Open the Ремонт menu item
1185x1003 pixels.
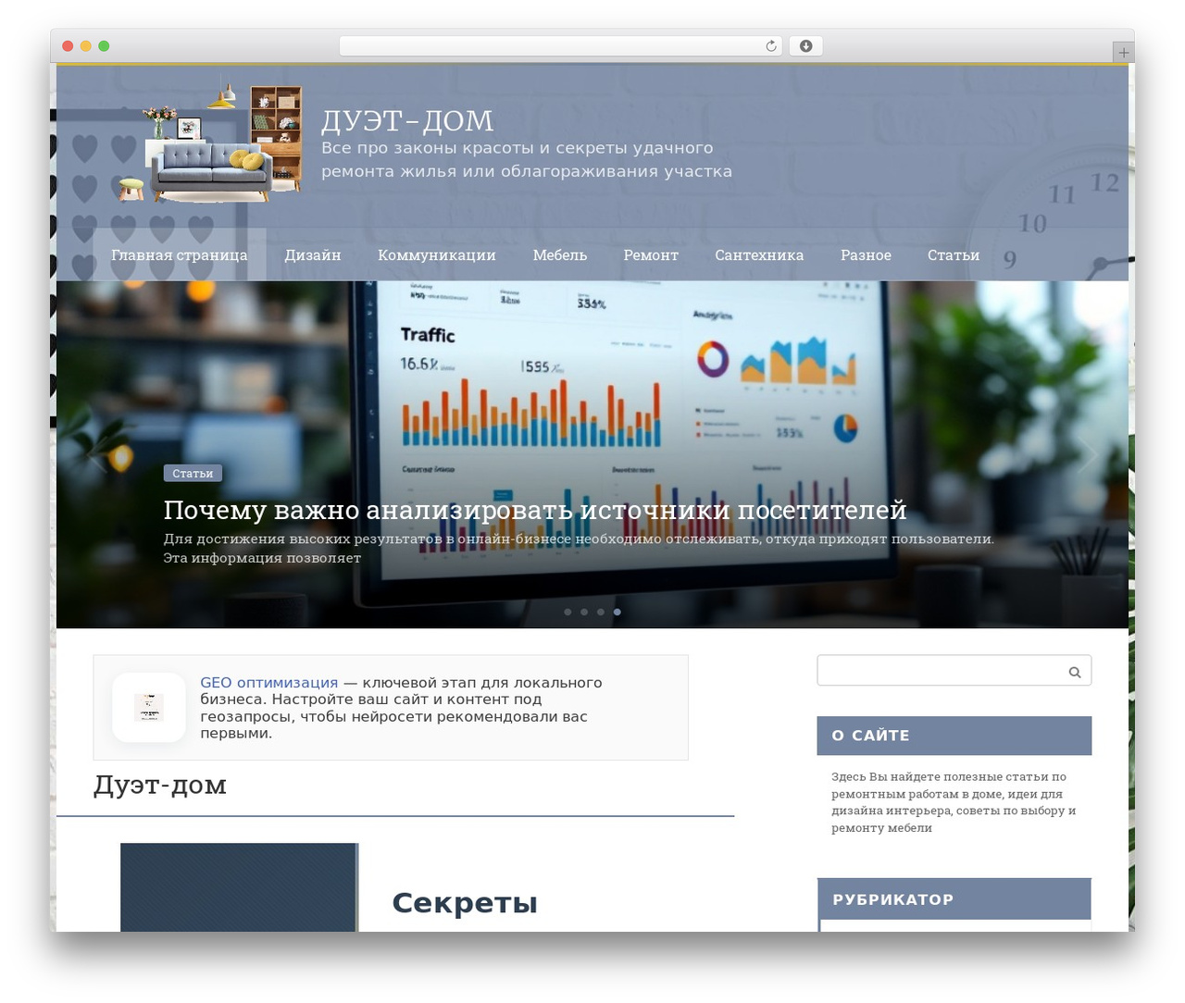point(651,255)
